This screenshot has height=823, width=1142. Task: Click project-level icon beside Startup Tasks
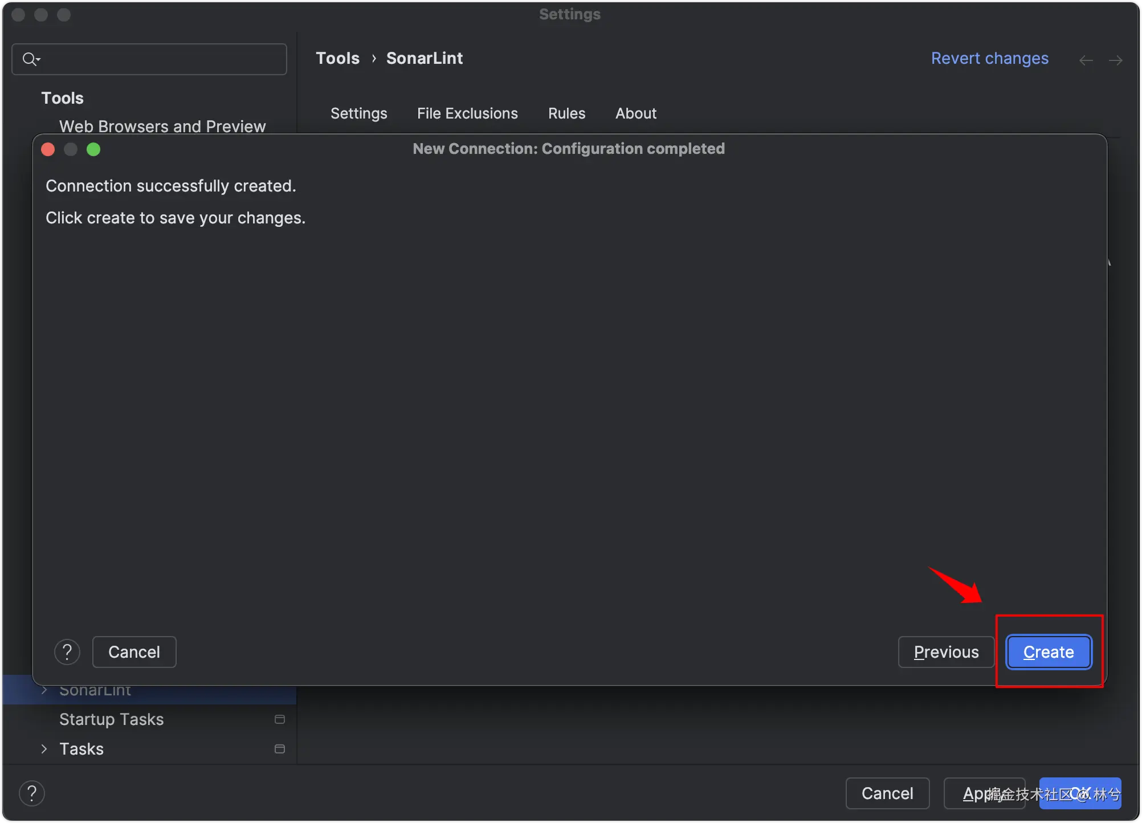tap(280, 719)
